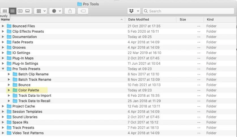
Task: Open the Dropbox toolbar menu
Action: click(x=134, y=11)
